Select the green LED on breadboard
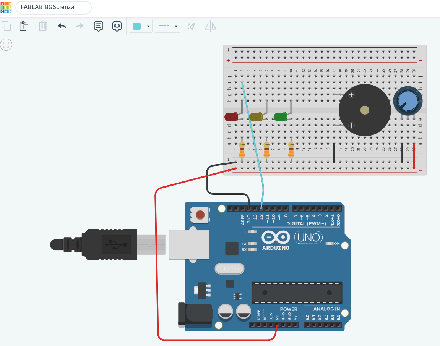 tap(280, 116)
